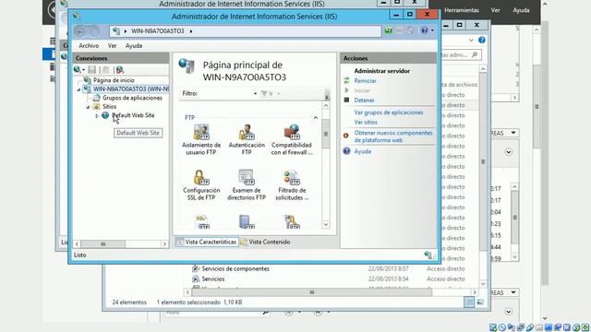
Task: Click the status bar configuration icon in IIS window
Action: pyautogui.click(x=428, y=255)
